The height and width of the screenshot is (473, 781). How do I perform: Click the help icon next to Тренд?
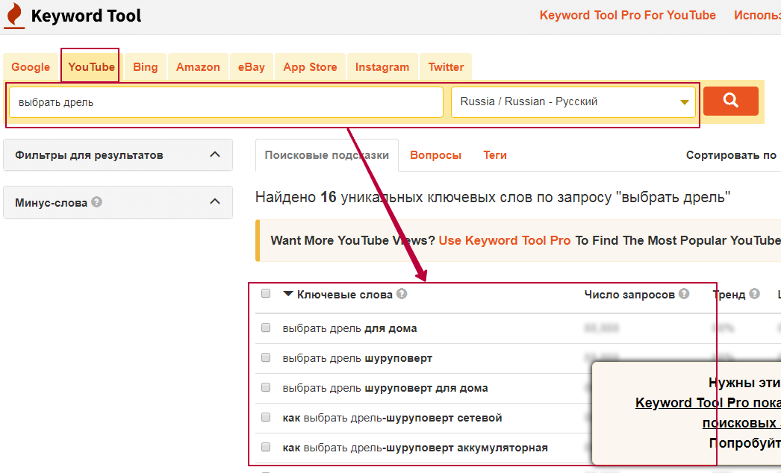[754, 294]
